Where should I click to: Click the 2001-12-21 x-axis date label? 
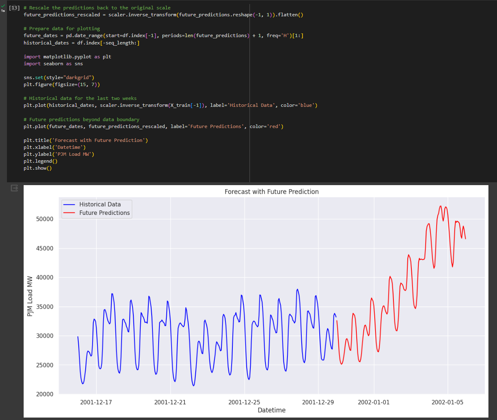coord(170,402)
